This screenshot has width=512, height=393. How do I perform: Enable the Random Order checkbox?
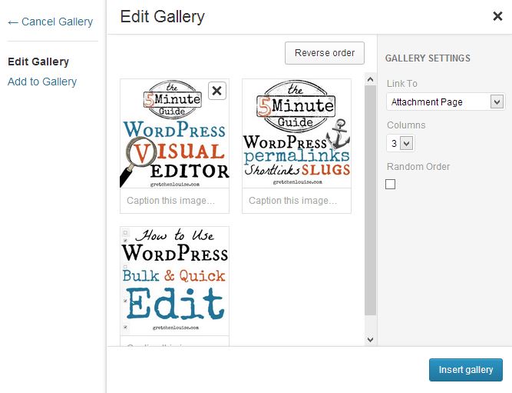[390, 185]
